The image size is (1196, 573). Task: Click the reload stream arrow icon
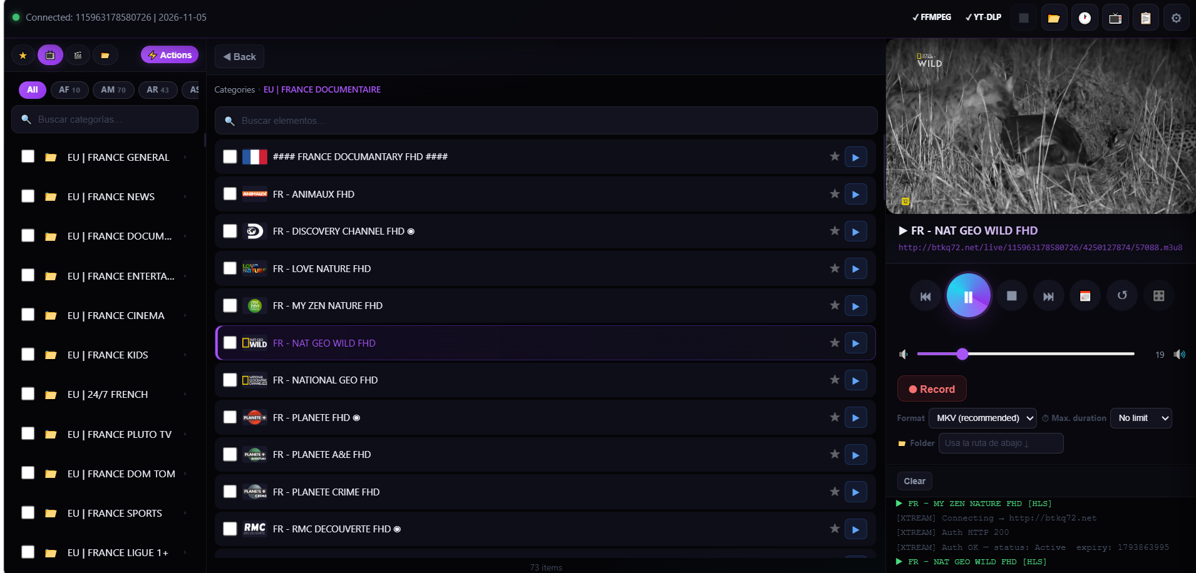click(x=1122, y=296)
